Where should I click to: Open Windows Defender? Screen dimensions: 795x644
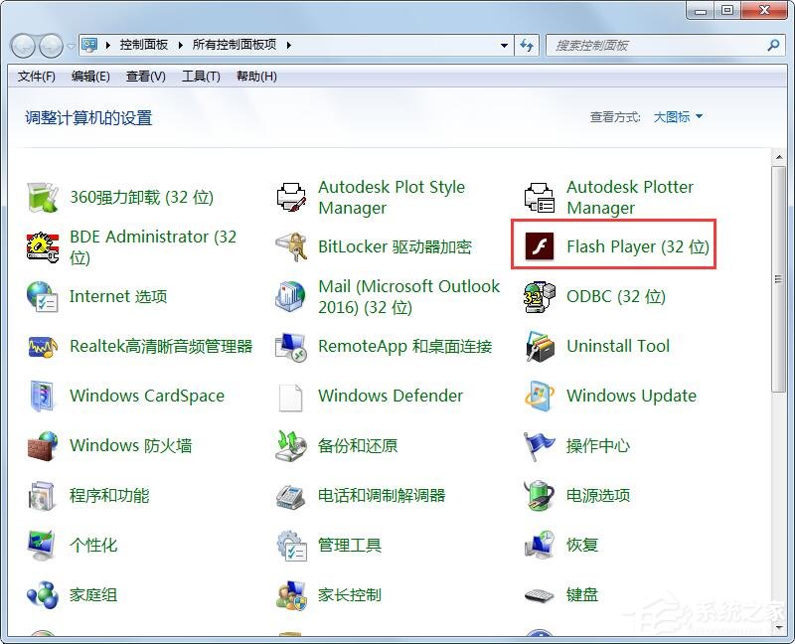390,396
